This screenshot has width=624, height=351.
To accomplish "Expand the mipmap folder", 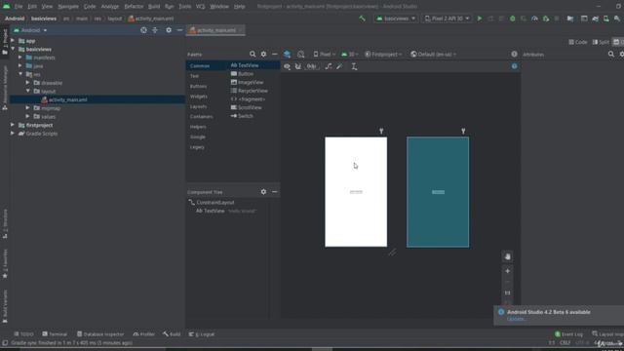I will pos(28,108).
